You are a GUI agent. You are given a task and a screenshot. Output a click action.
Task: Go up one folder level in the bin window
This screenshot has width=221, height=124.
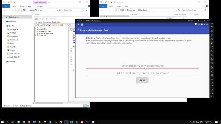(x=16, y=10)
